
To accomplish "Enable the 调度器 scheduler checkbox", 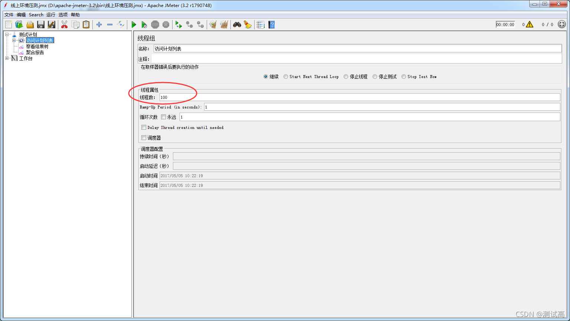I will 144,138.
